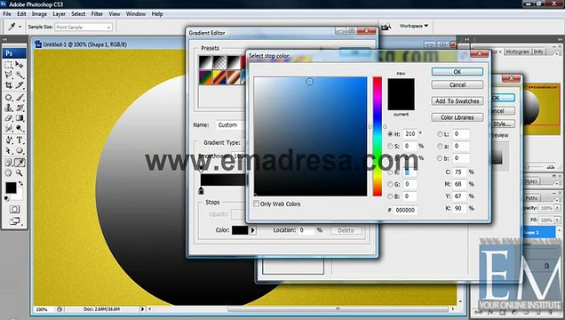Click the hue spectrum slider bar
Image resolution: width=565 pixels, height=320 pixels.
(x=378, y=136)
